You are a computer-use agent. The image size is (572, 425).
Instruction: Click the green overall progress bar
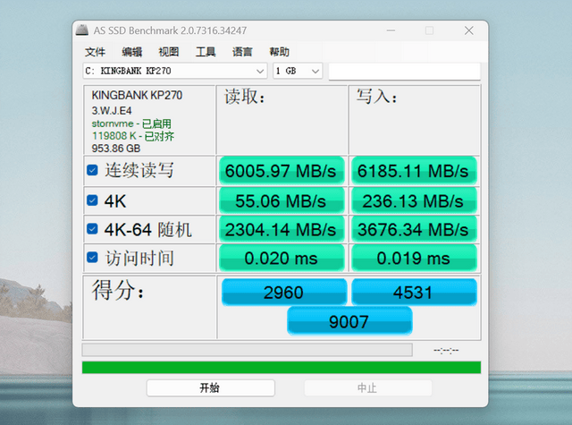tap(282, 368)
